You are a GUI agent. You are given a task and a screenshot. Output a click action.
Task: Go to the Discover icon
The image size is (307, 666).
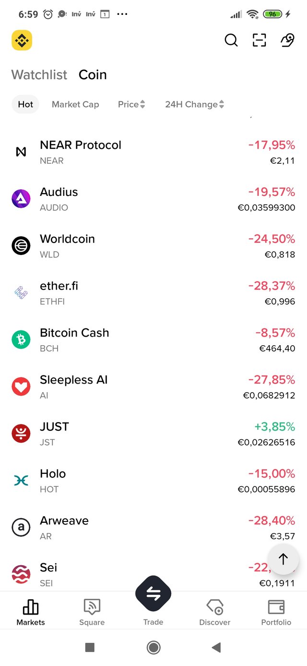click(x=214, y=608)
